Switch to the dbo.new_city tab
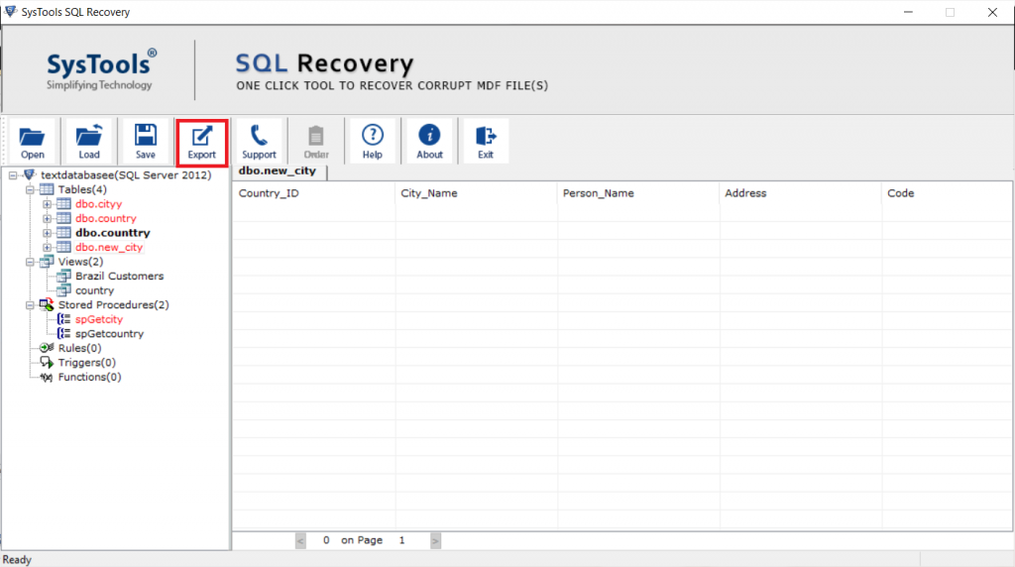Screen dimensions: 1015x567 point(280,171)
